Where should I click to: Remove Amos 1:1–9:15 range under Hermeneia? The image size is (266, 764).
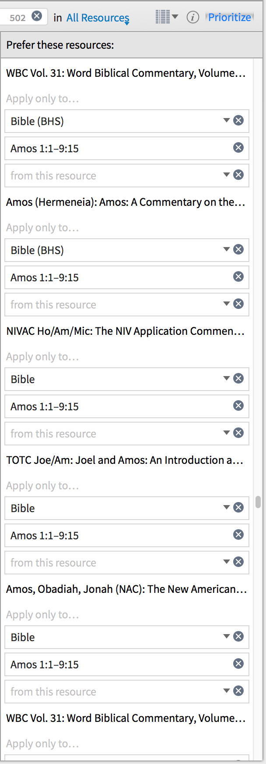tap(238, 276)
